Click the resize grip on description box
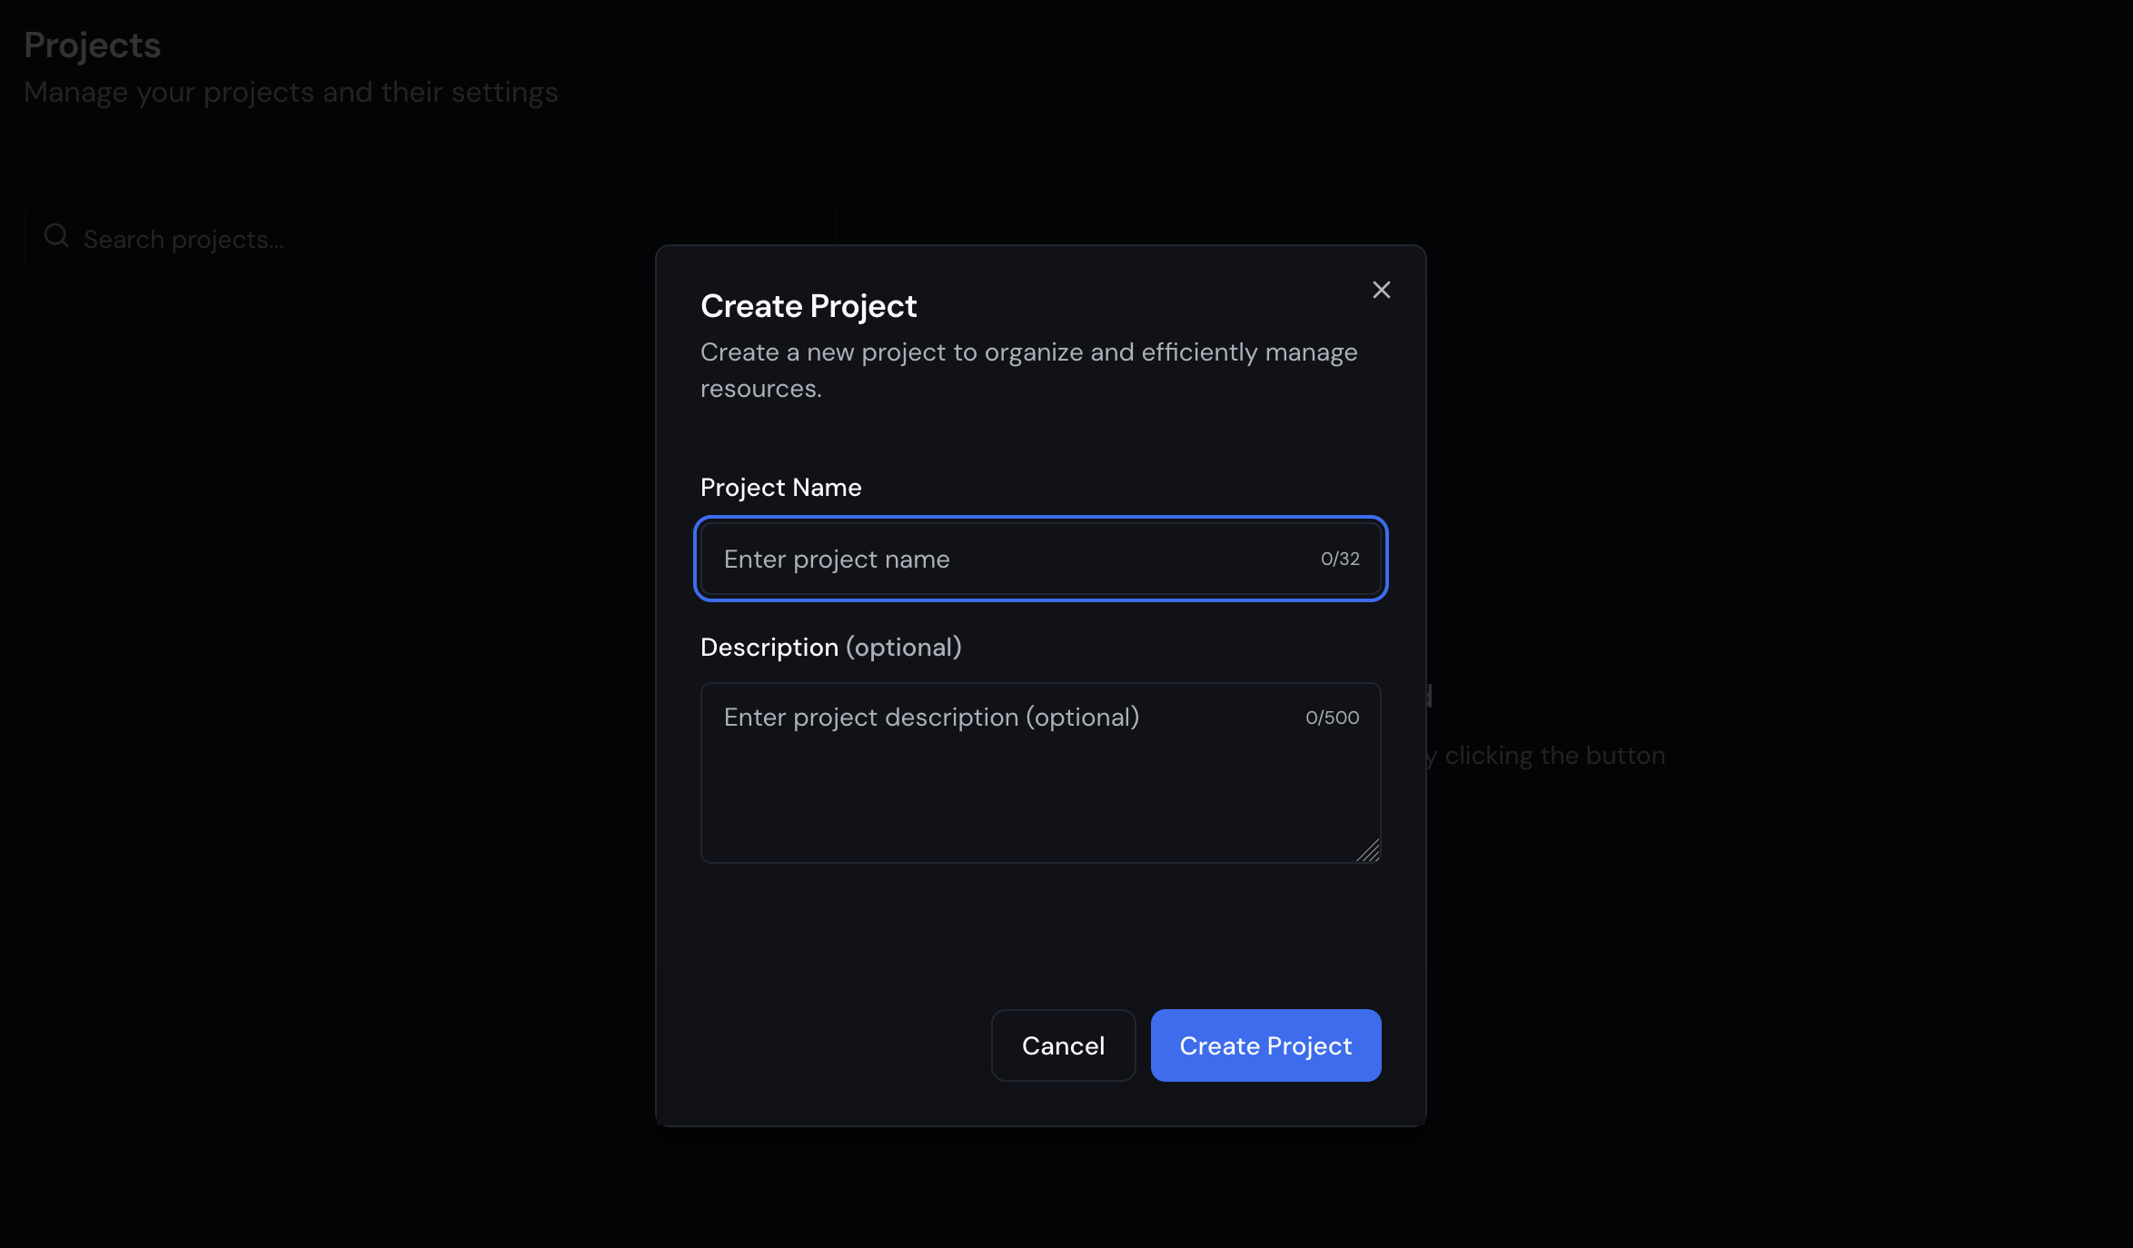Image resolution: width=2133 pixels, height=1248 pixels. tap(1367, 850)
